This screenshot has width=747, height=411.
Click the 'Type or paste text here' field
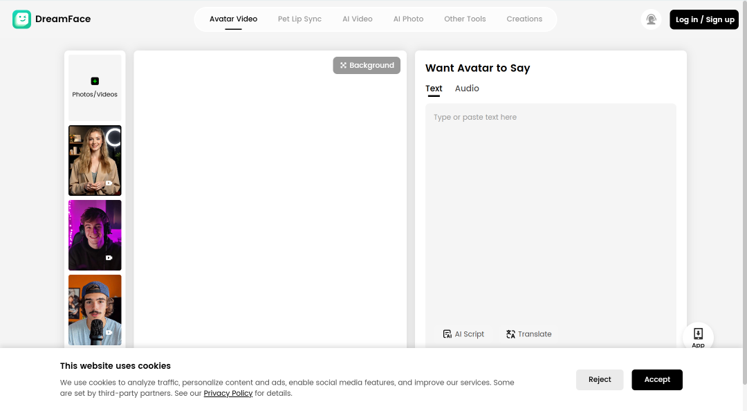point(551,214)
